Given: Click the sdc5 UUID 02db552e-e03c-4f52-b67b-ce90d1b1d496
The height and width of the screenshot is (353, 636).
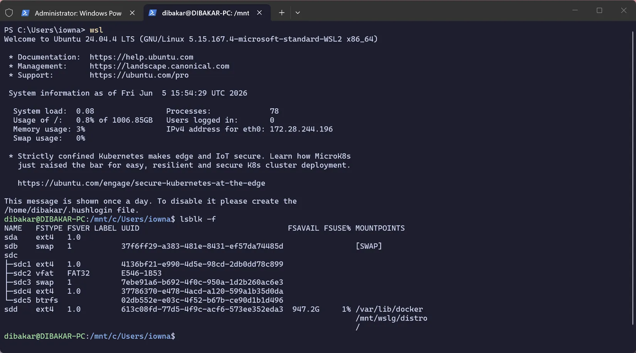Looking at the screenshot, I should coord(202,300).
